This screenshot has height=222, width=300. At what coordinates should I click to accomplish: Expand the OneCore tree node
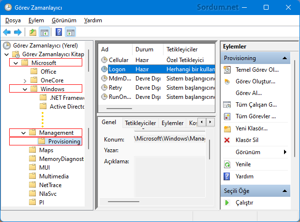(25, 81)
